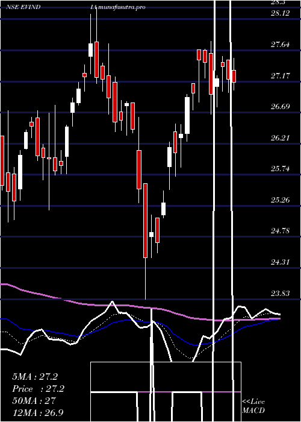Click the 5MA : 27.2 readout
This screenshot has width=301, height=422.
[x=35, y=377]
